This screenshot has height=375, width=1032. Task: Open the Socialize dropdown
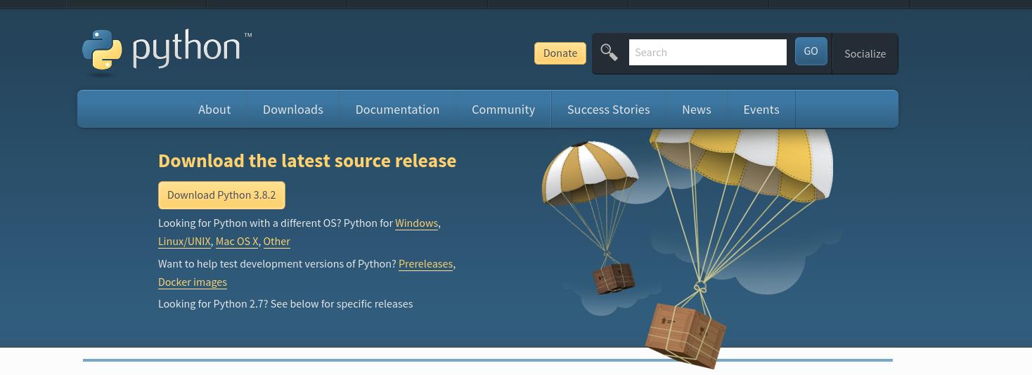[x=865, y=54]
